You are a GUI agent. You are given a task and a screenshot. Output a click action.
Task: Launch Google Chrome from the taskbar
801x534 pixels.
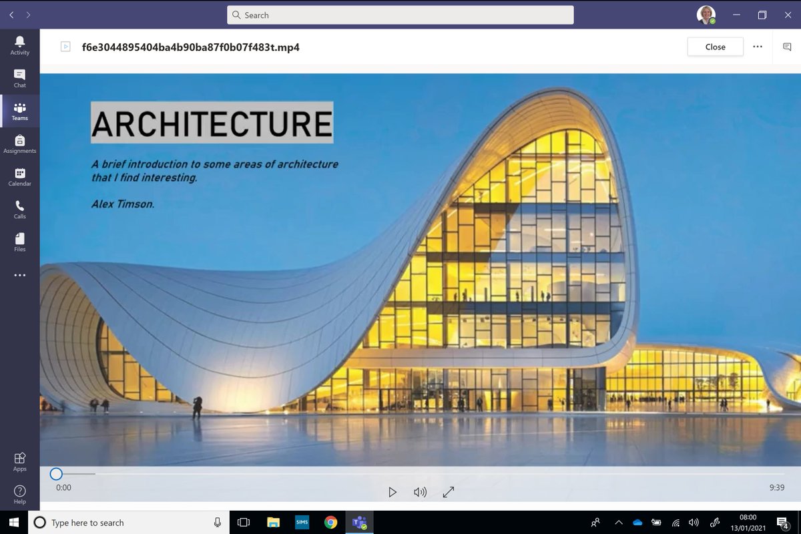pyautogui.click(x=330, y=523)
